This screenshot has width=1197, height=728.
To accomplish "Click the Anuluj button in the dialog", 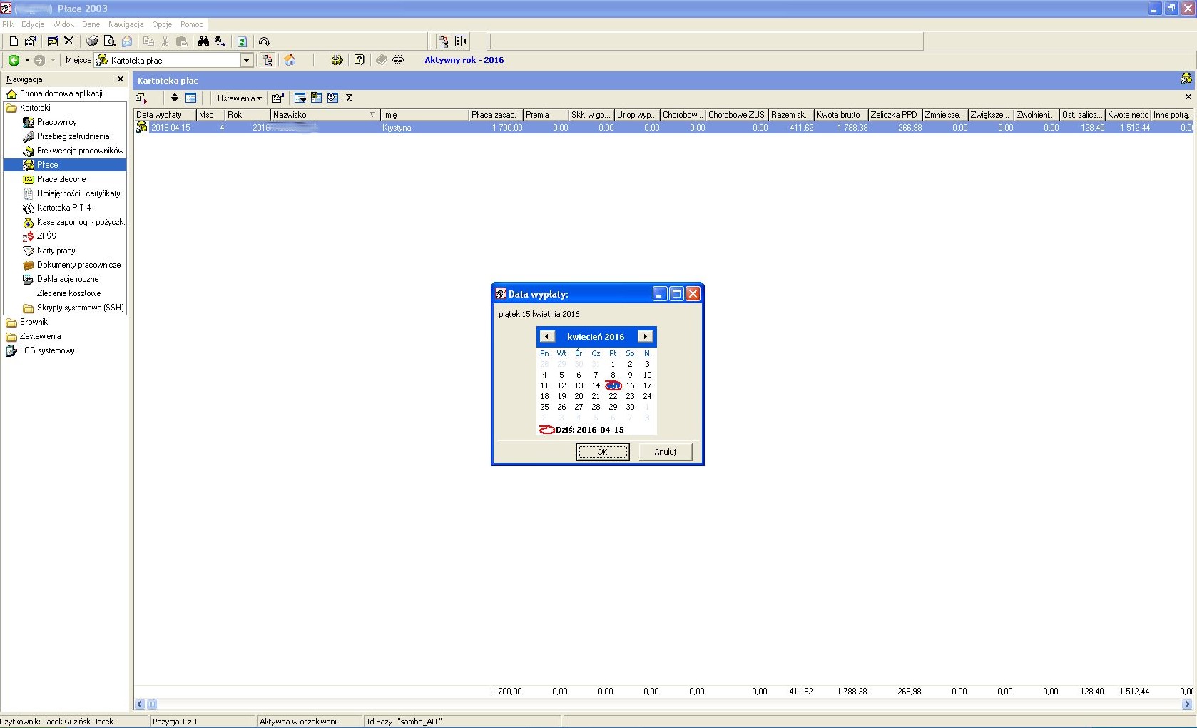I will point(666,452).
